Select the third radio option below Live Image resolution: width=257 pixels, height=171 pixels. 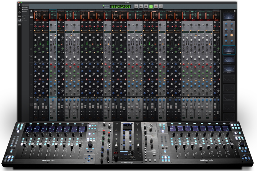(x=22, y=20)
